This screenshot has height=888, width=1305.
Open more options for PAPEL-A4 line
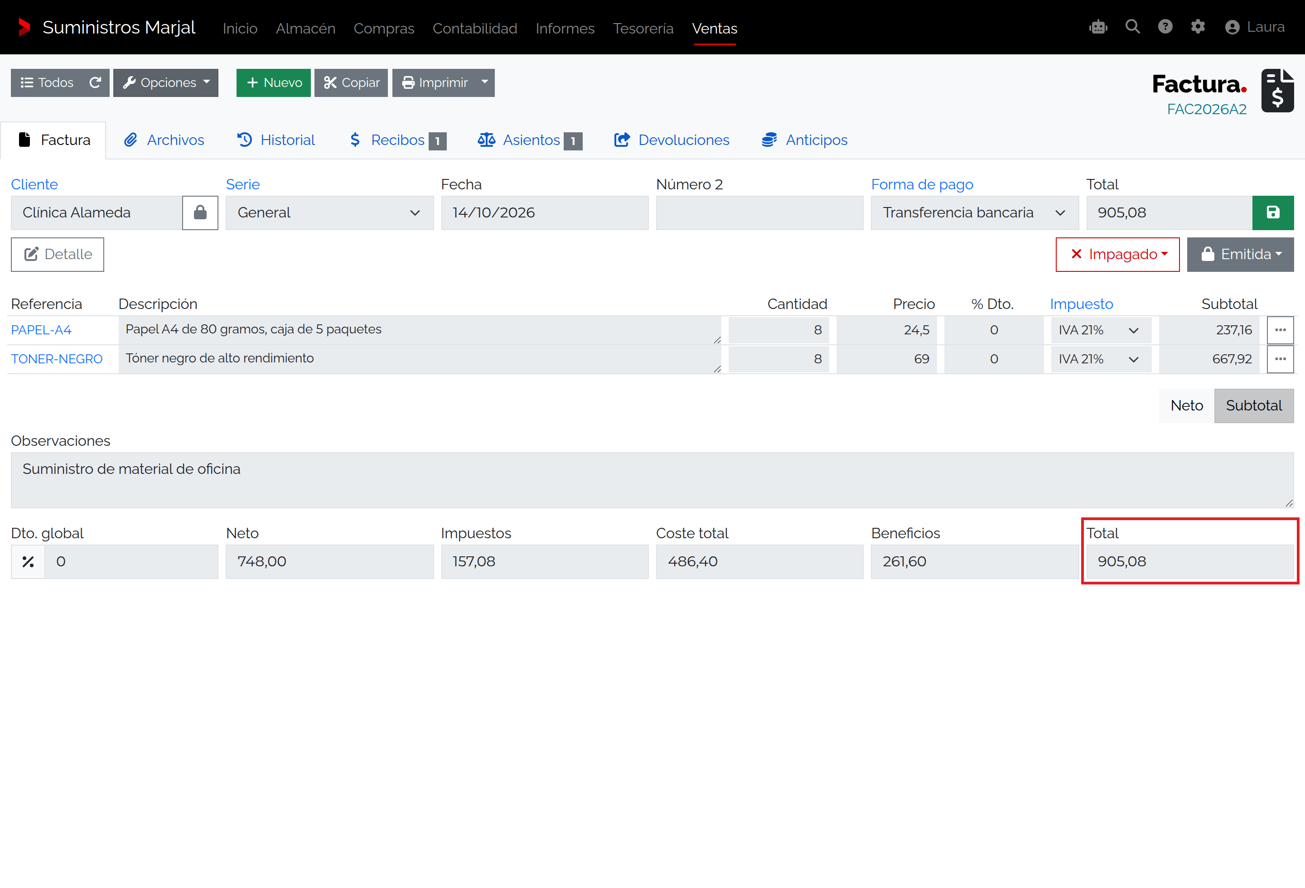[x=1280, y=330]
